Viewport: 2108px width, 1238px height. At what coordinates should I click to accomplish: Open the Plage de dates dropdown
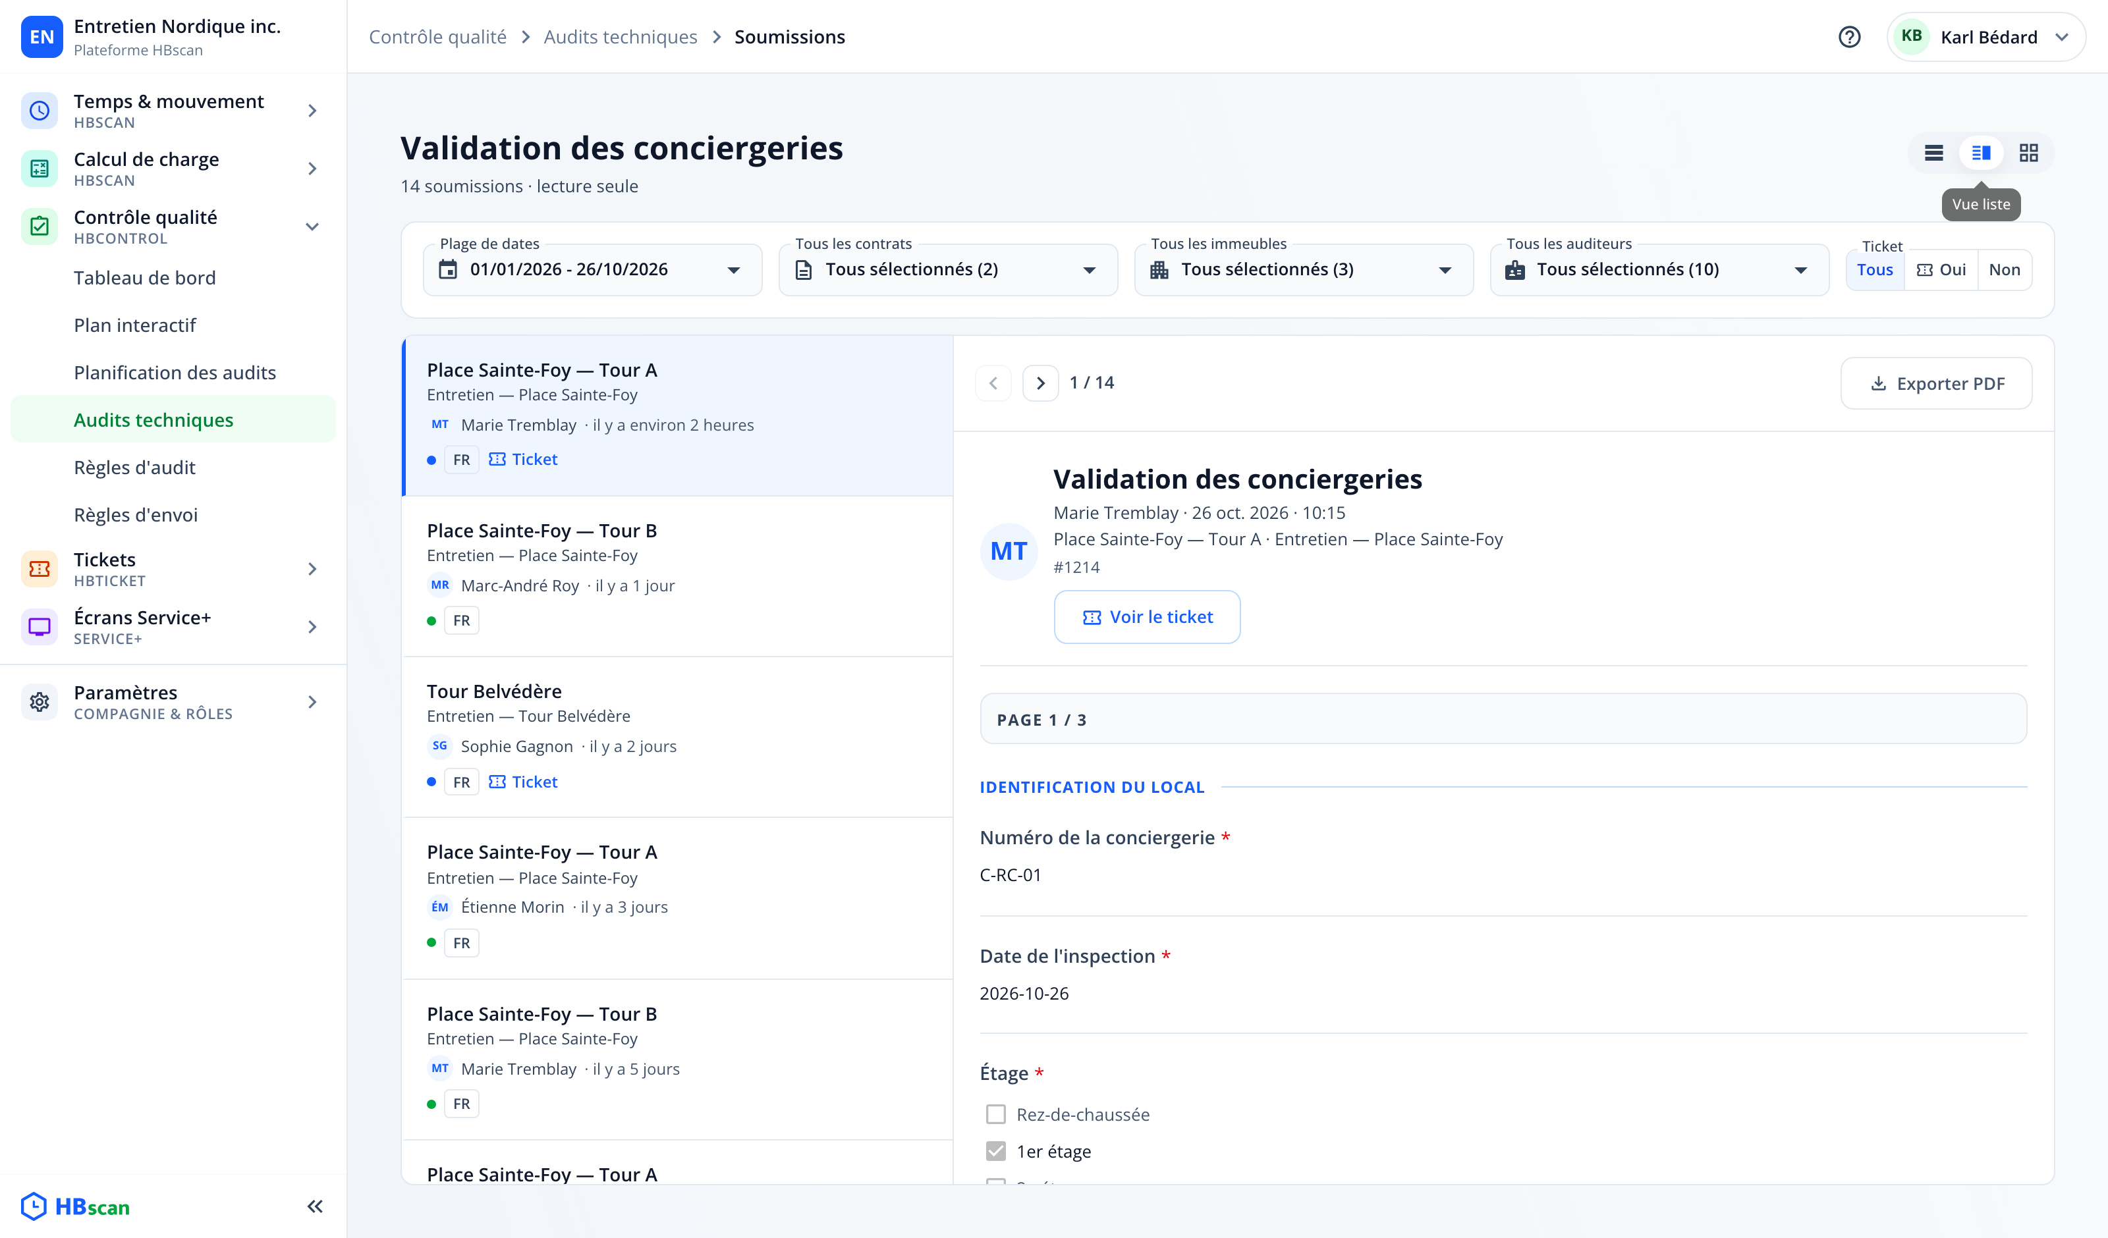pos(592,269)
